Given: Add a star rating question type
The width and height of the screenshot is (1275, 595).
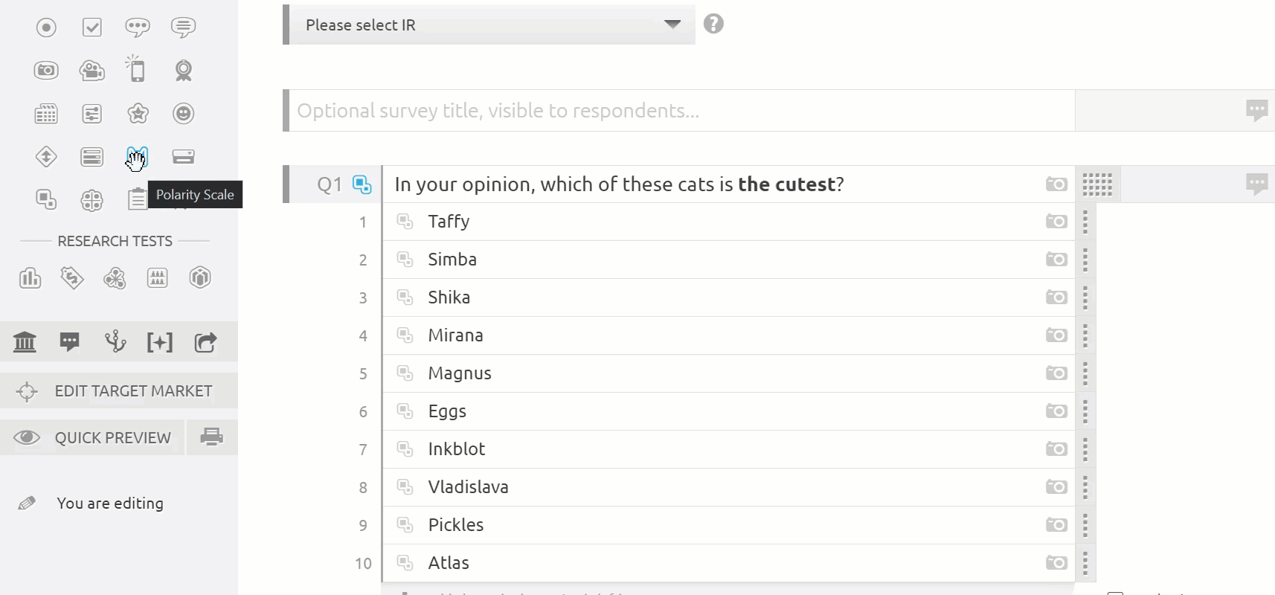Looking at the screenshot, I should pyautogui.click(x=138, y=114).
